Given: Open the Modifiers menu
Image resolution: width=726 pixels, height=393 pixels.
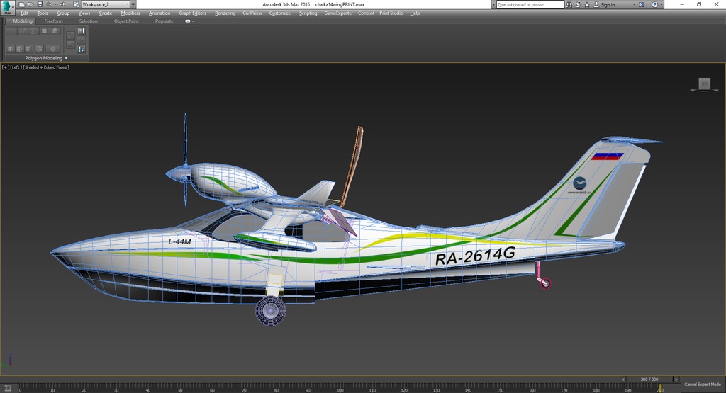Looking at the screenshot, I should (130, 13).
